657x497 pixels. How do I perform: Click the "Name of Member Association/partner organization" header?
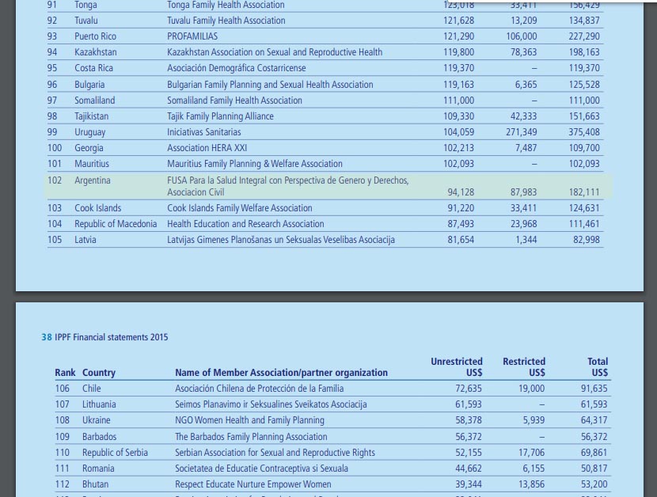point(281,373)
